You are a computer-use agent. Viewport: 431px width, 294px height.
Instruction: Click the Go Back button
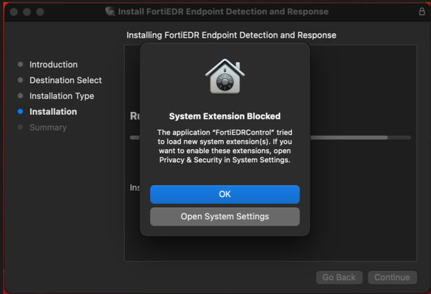click(x=339, y=278)
